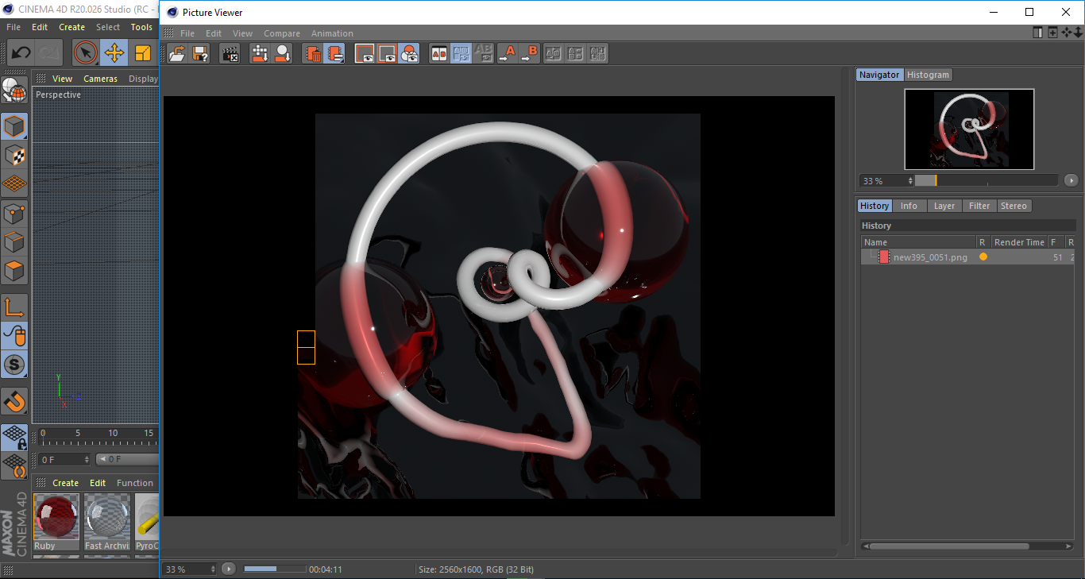Click last greyed AB icon in toolbar
This screenshot has width=1085, height=579.
coord(598,54)
